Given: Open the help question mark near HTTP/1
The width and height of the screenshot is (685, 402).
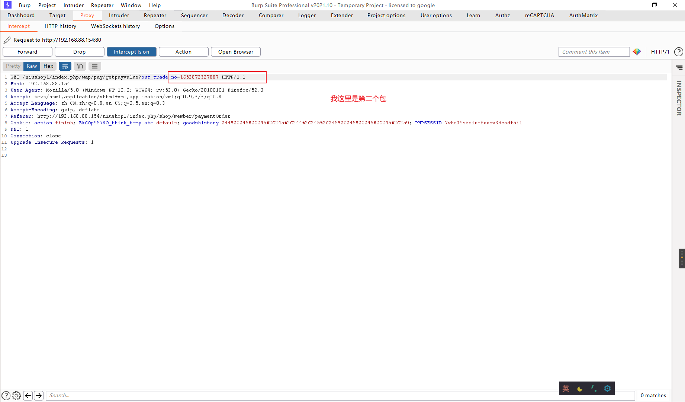Looking at the screenshot, I should pos(679,52).
